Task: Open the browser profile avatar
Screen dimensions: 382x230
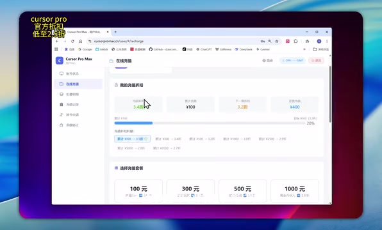Action: 319,42
